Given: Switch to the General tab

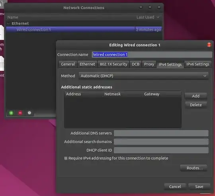Looking at the screenshot, I should (68, 64).
